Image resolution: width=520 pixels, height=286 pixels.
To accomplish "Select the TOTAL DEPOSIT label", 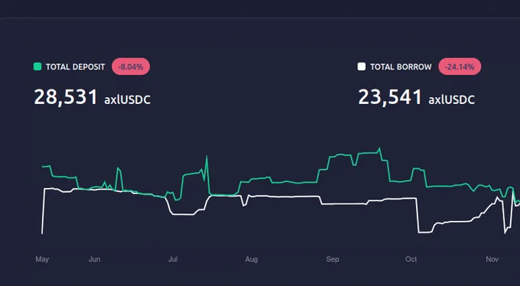I will tap(75, 67).
